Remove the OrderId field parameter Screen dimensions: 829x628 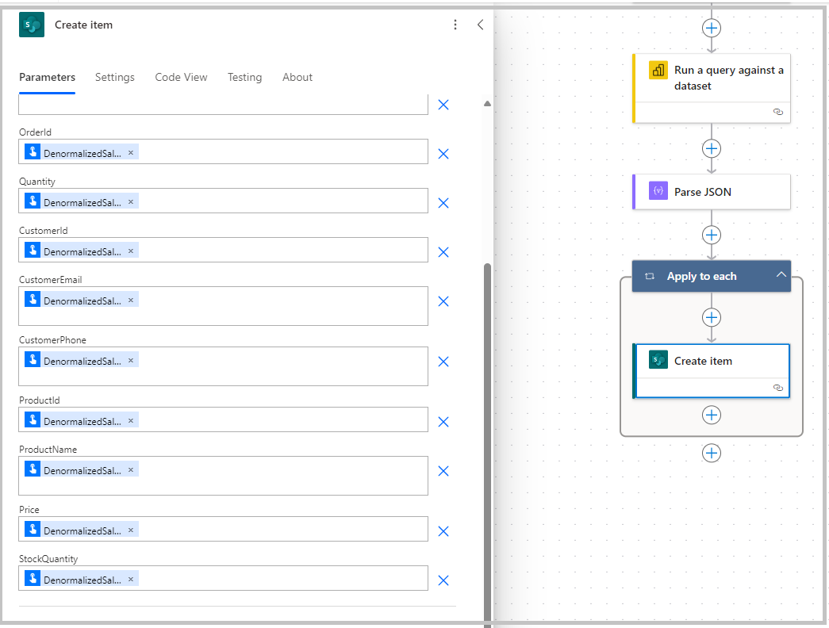coord(443,154)
